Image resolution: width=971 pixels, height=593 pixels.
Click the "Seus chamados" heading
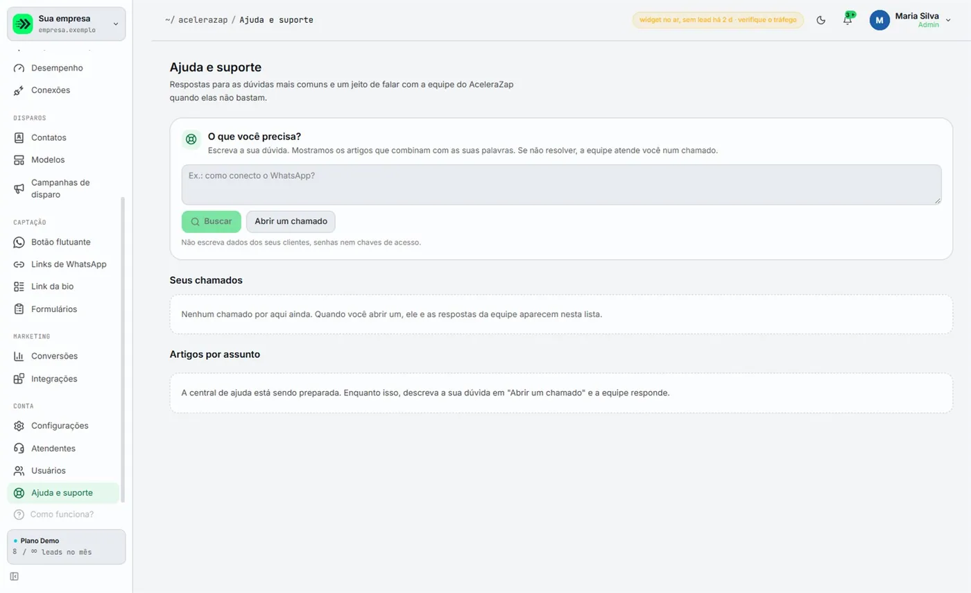coord(206,280)
